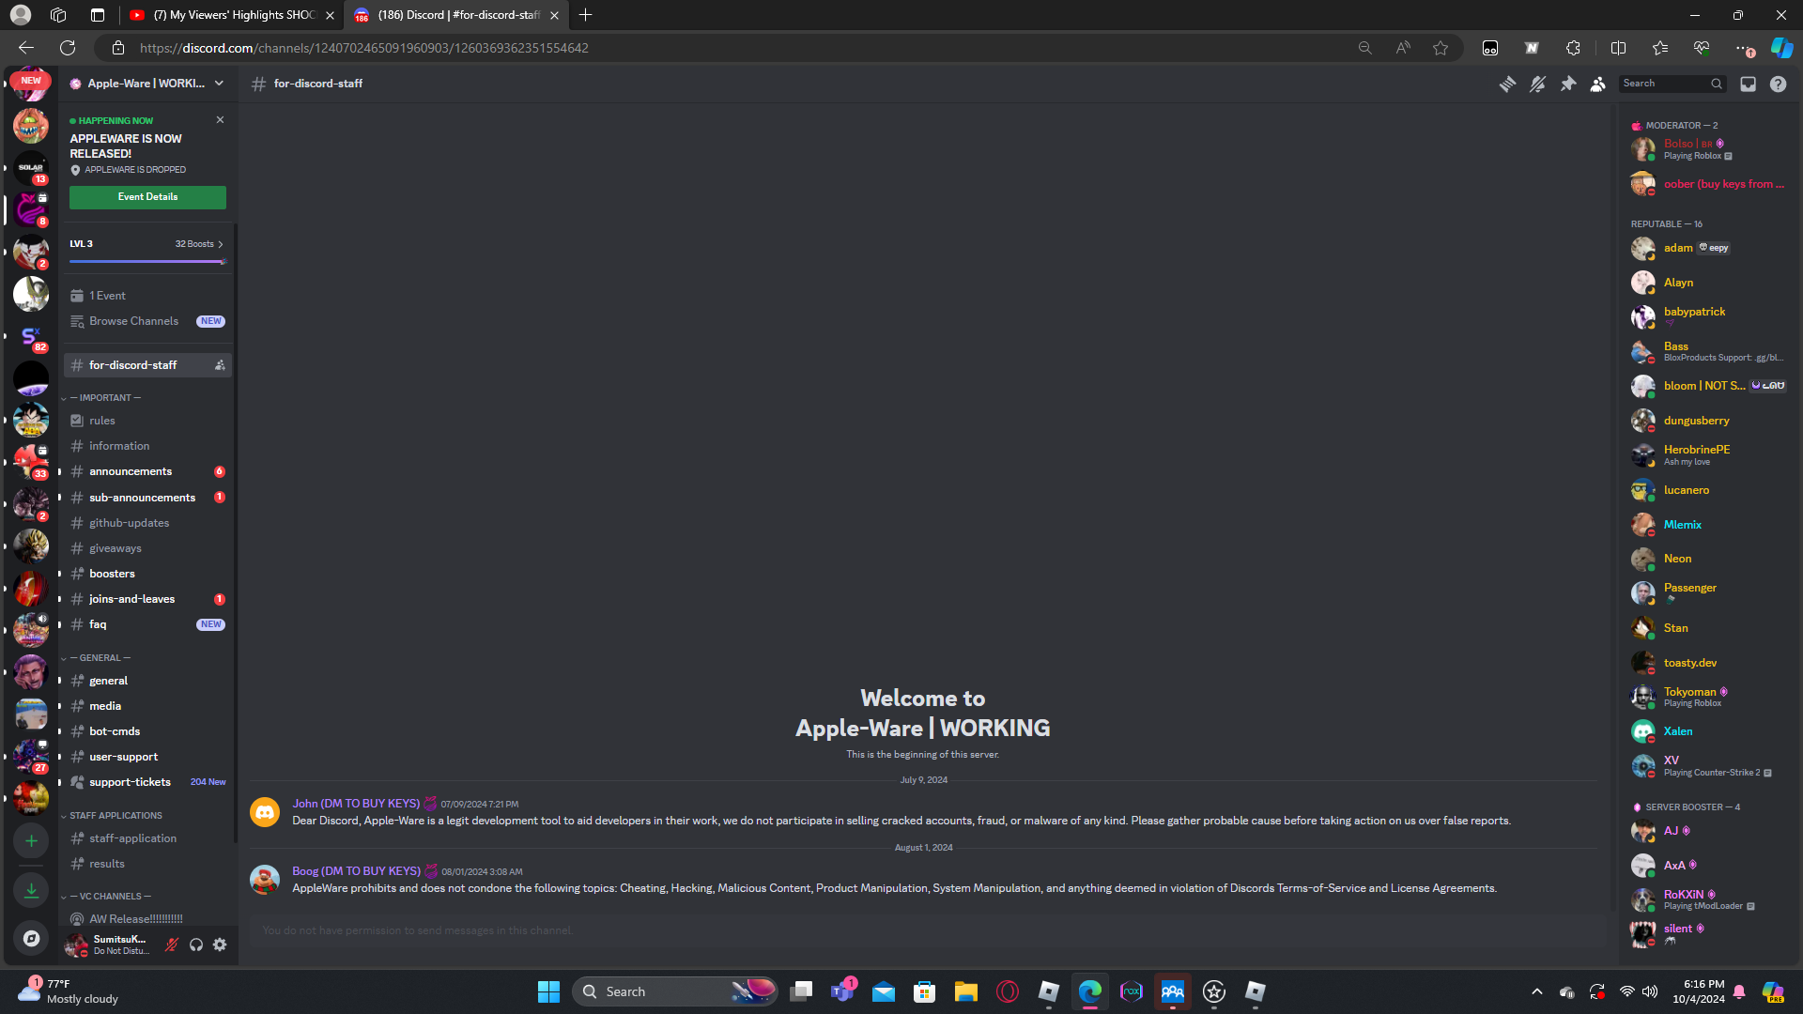The image size is (1803, 1014).
Task: Open a new browser tab
Action: [x=586, y=15]
